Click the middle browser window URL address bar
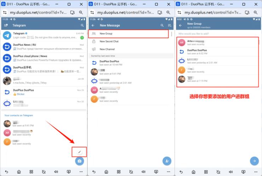The width and height of the screenshot is (262, 176). point(126,12)
